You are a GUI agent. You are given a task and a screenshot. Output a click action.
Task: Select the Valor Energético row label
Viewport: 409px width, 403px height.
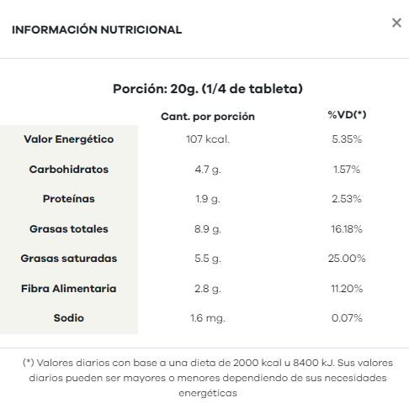[69, 139]
